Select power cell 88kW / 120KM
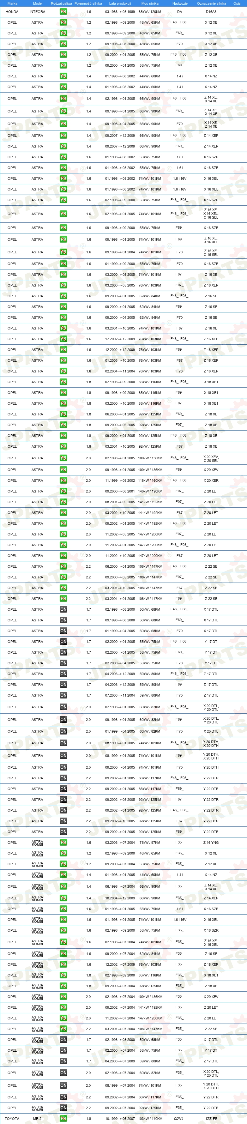 150,12
